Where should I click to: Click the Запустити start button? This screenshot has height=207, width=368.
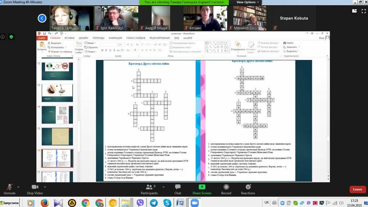(x=10, y=203)
